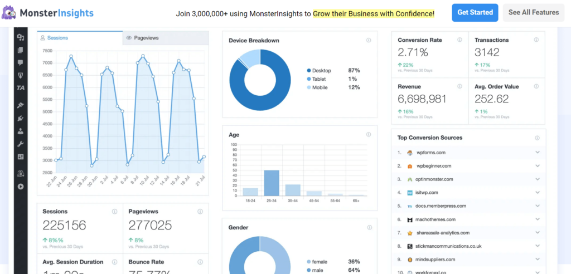Open the Comments bubble icon in sidebar
The height and width of the screenshot is (274, 571).
(21, 62)
